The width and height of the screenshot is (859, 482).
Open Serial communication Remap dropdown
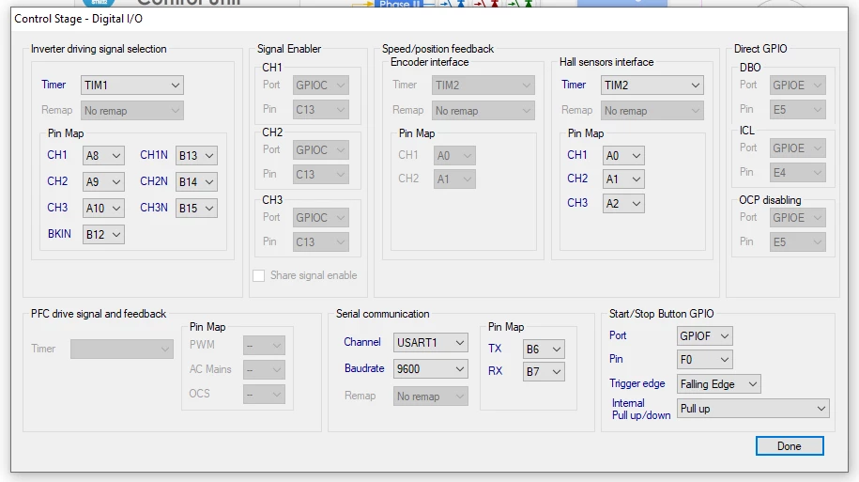tap(431, 396)
